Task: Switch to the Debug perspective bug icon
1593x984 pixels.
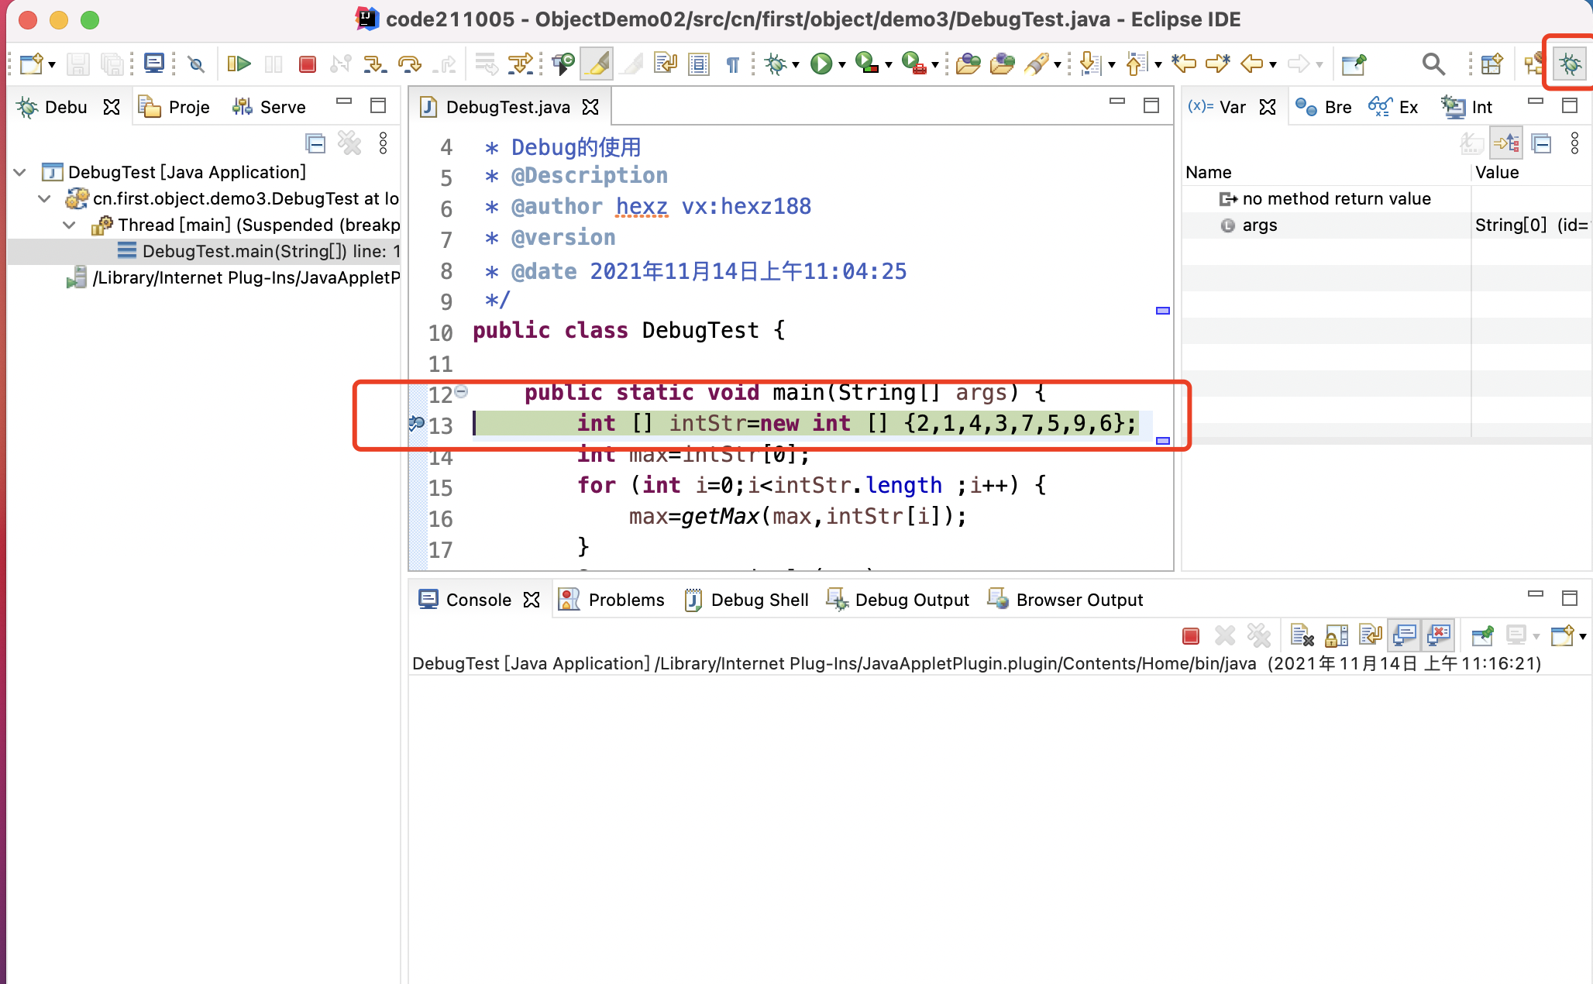Action: [x=1571, y=64]
